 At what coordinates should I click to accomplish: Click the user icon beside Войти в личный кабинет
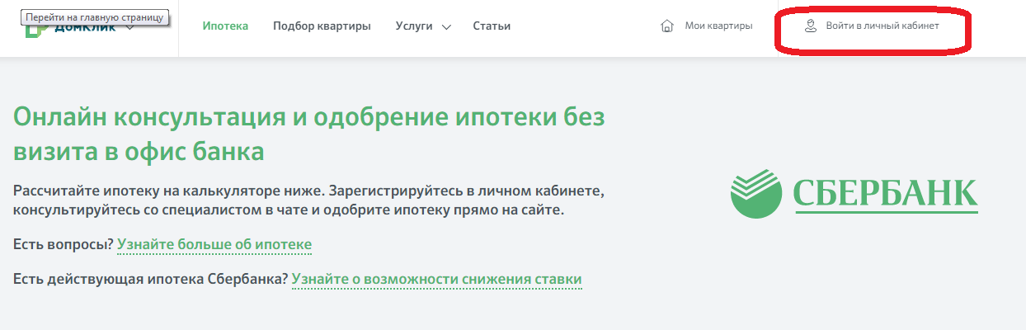[811, 26]
